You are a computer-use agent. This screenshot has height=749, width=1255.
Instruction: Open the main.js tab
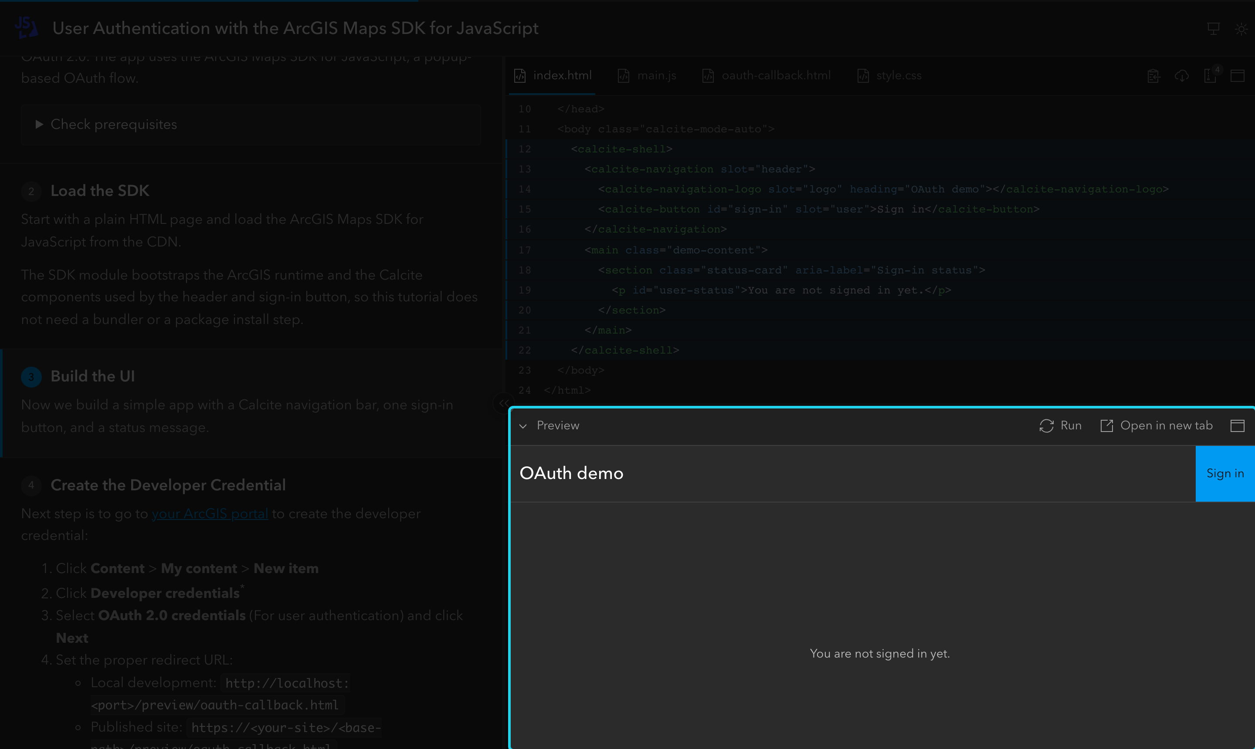648,76
